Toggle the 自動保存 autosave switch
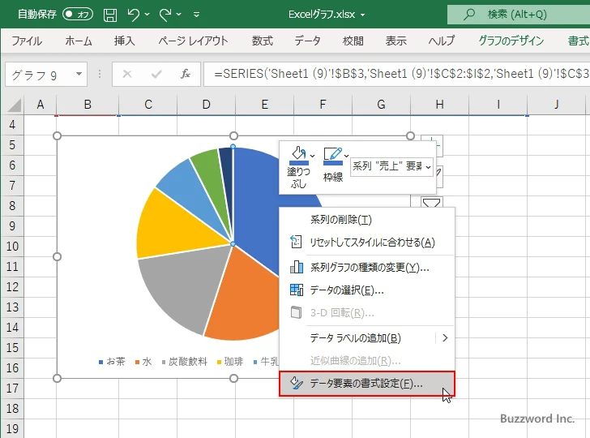The width and height of the screenshot is (590, 438). point(78,14)
